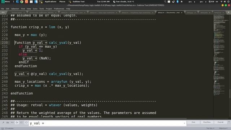This screenshot has width=231, height=130.
Task: Open the Find menu
Action: [23, 9]
